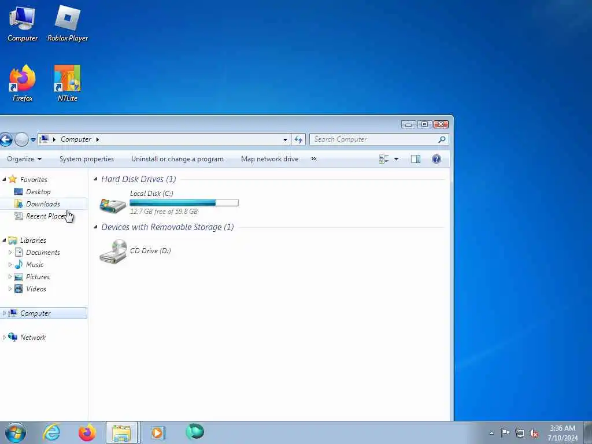Expand the Network tree node
This screenshot has width=592, height=444.
4,337
